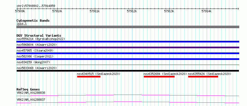Click the nsv6355424 (Sedlazeck2020) label

click(x=210, y=74)
